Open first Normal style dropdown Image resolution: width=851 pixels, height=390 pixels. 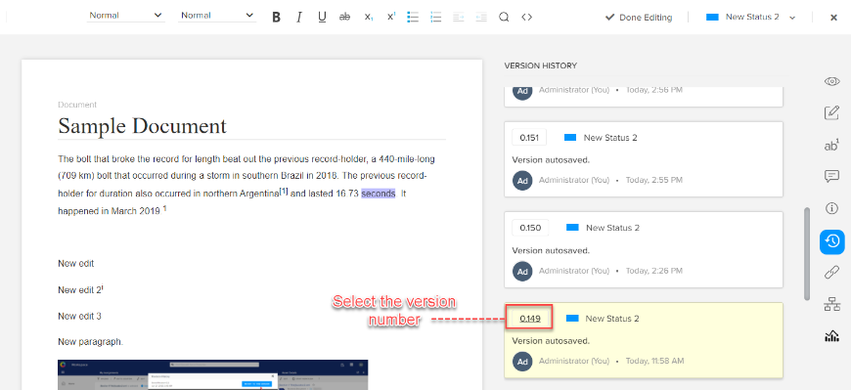[126, 16]
